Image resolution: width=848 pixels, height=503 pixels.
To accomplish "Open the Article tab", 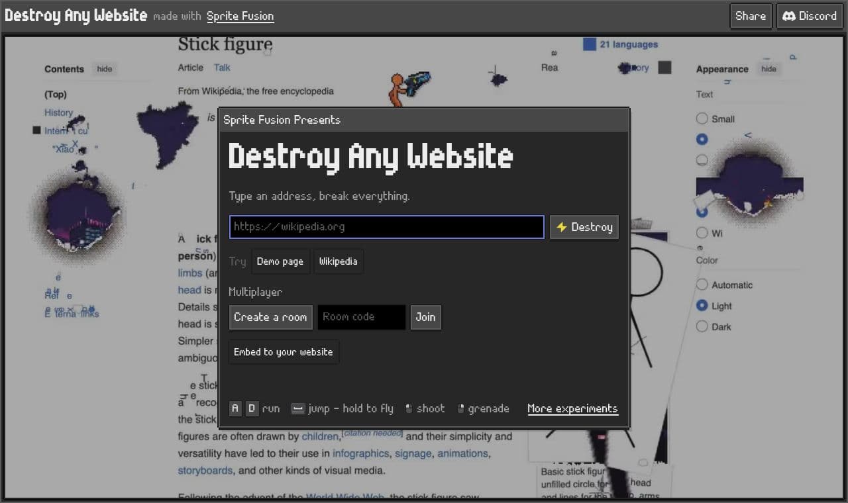I will [191, 68].
